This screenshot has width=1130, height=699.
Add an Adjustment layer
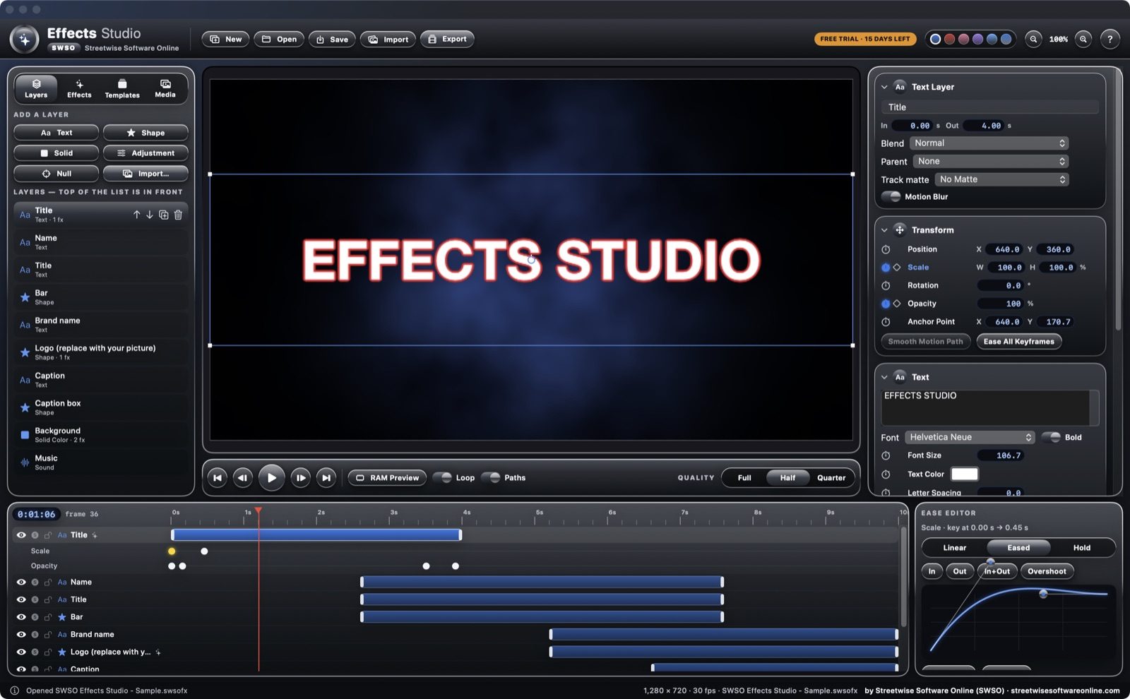tap(145, 153)
